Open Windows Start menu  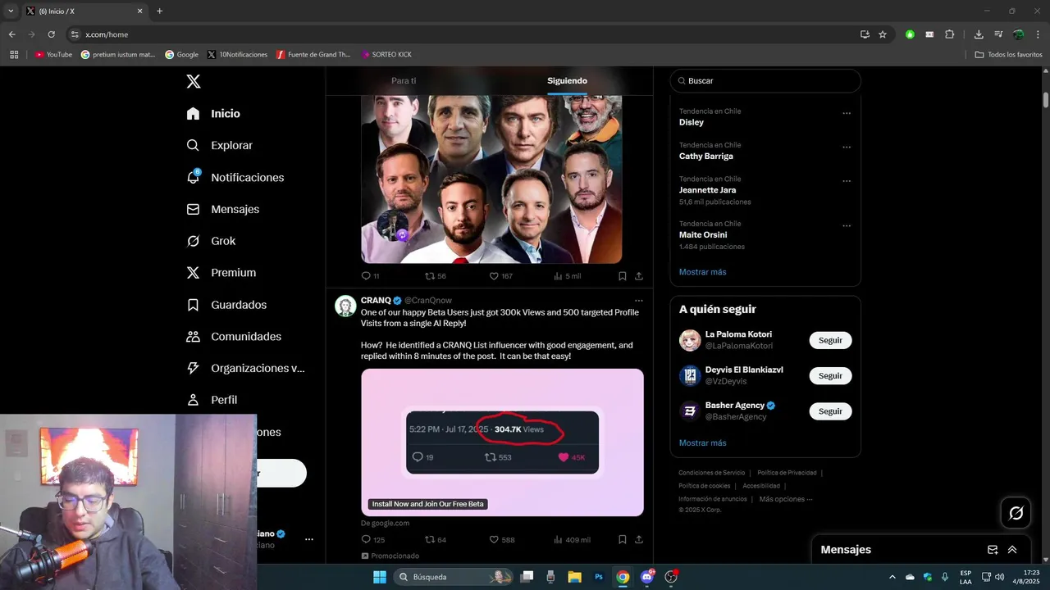pos(380,577)
